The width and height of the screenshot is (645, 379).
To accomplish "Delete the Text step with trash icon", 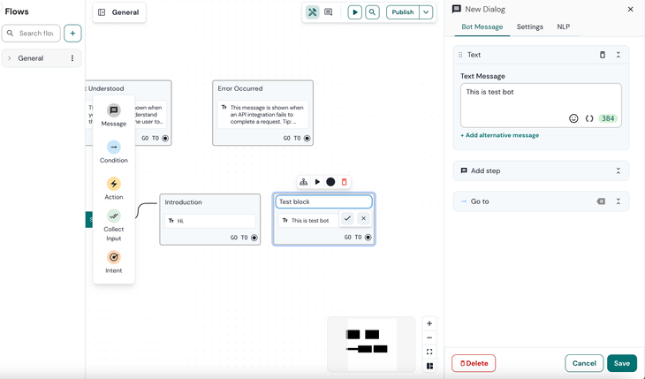I will [x=603, y=55].
